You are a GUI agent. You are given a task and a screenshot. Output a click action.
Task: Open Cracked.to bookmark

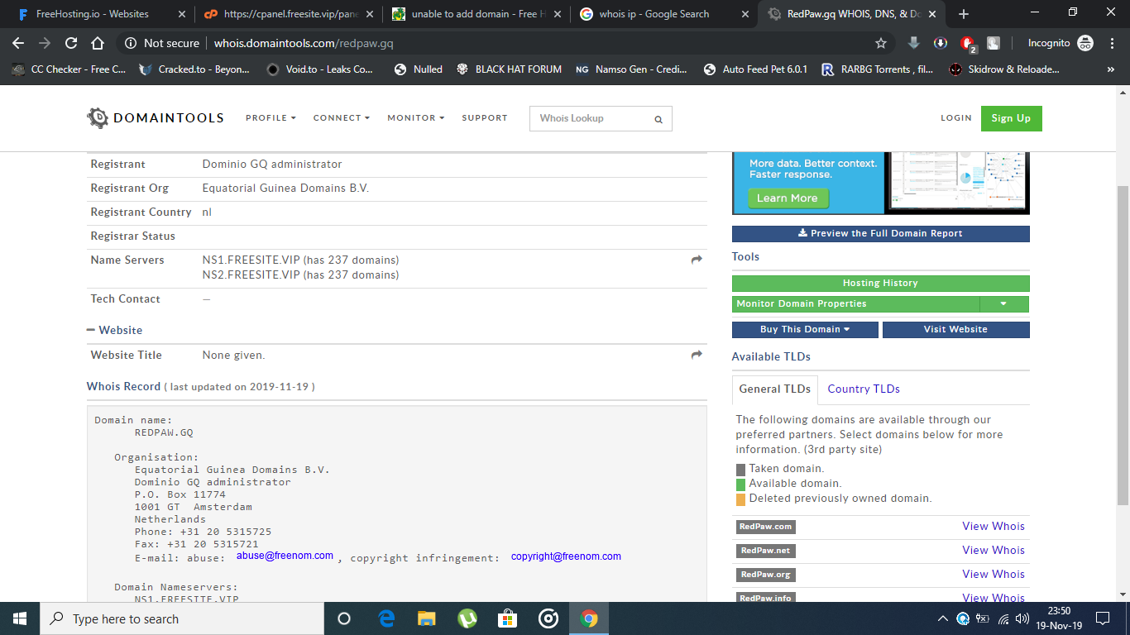(194, 69)
